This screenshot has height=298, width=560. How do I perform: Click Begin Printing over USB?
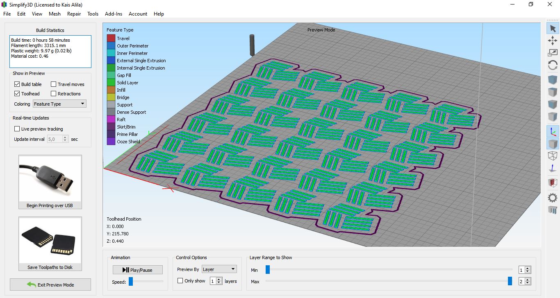50,182
